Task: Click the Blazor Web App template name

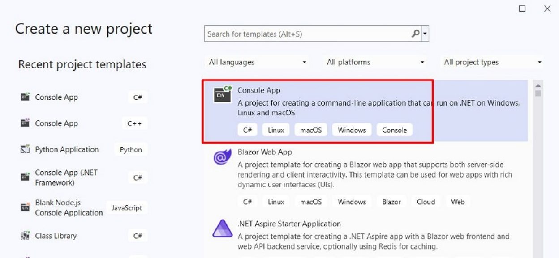Action: click(264, 152)
